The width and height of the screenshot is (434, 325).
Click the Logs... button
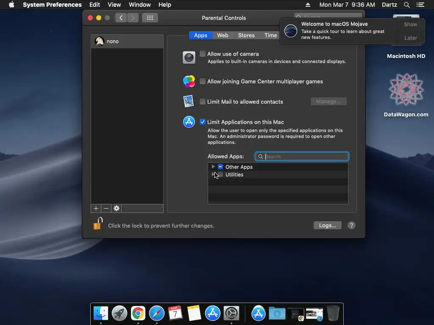click(328, 226)
